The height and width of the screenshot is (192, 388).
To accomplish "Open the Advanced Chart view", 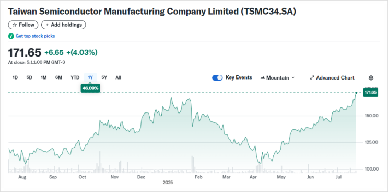I will coord(332,78).
